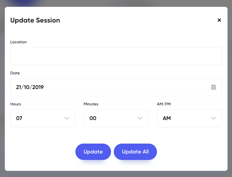The width and height of the screenshot is (232, 177).
Task: Select the 21/10/2019 date text
Action: [30, 87]
